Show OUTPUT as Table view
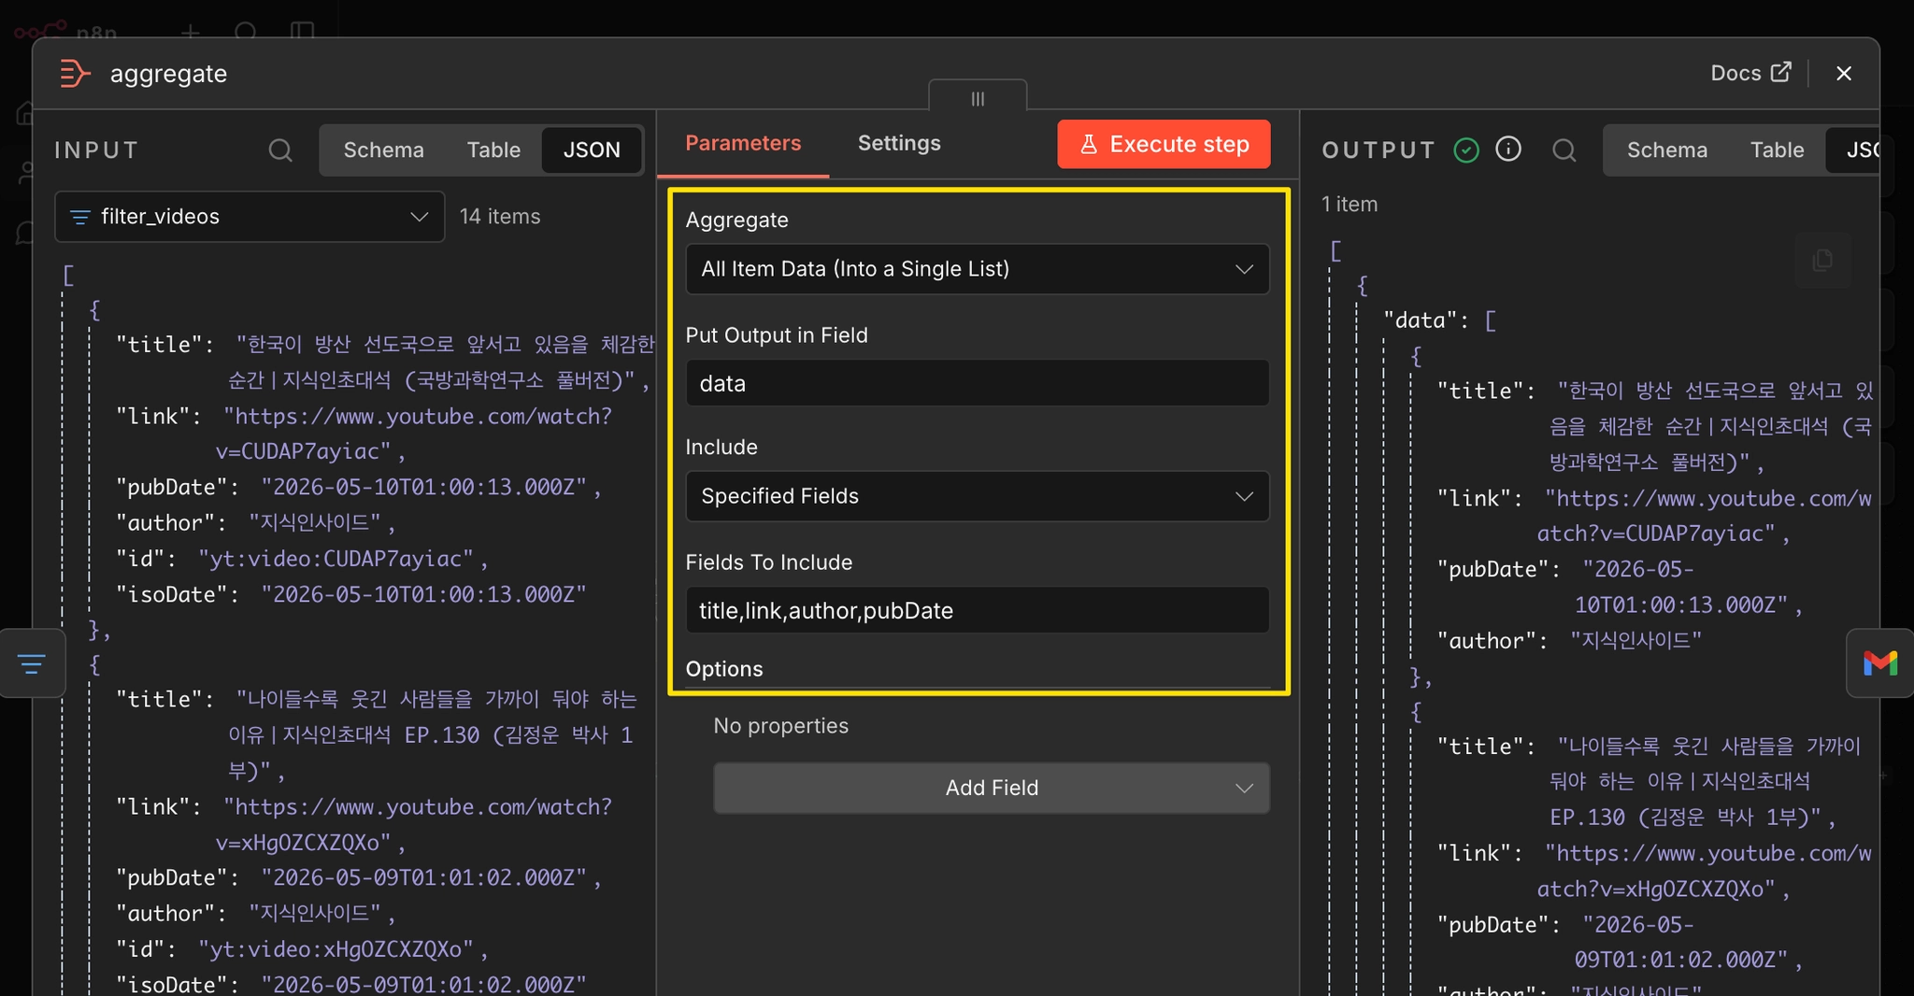 tap(1777, 149)
